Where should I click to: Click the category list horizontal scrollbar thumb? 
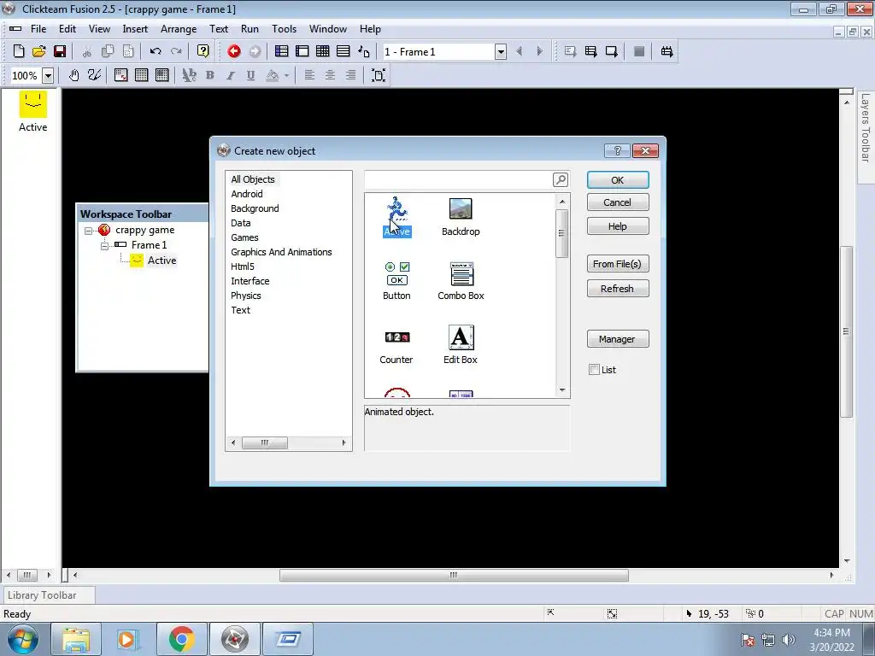[x=265, y=443]
